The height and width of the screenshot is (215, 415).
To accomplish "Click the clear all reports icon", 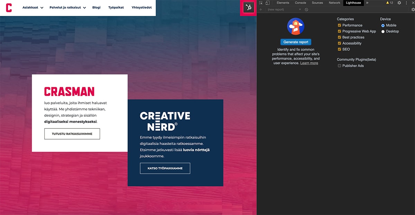I will (x=306, y=9).
